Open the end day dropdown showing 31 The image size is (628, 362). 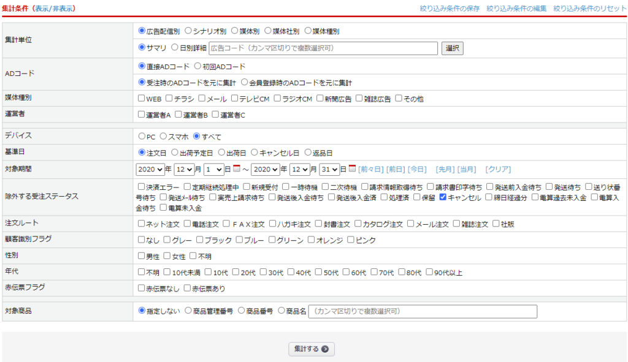(x=330, y=169)
